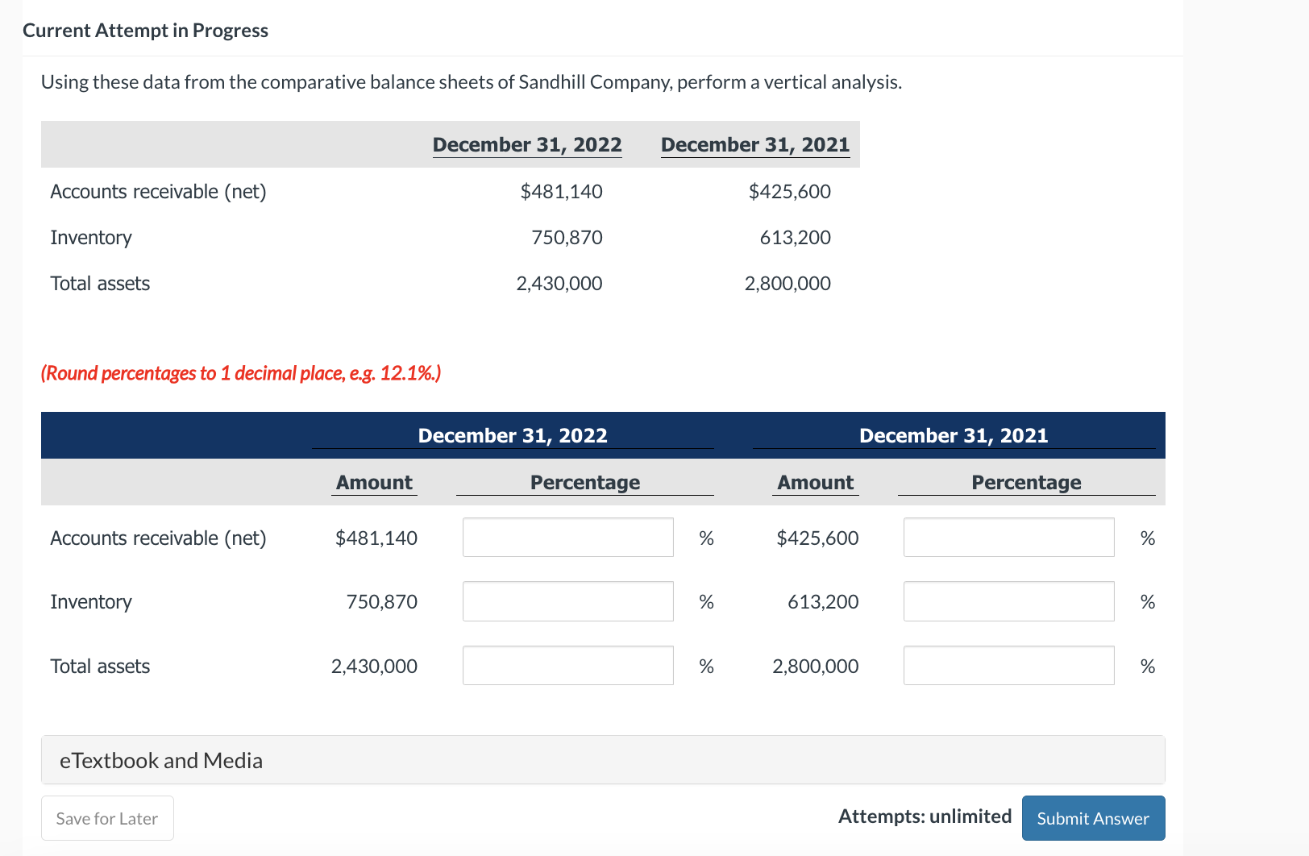The width and height of the screenshot is (1309, 856).
Task: Click the Inventory 2021 percentage field
Action: tap(1008, 601)
